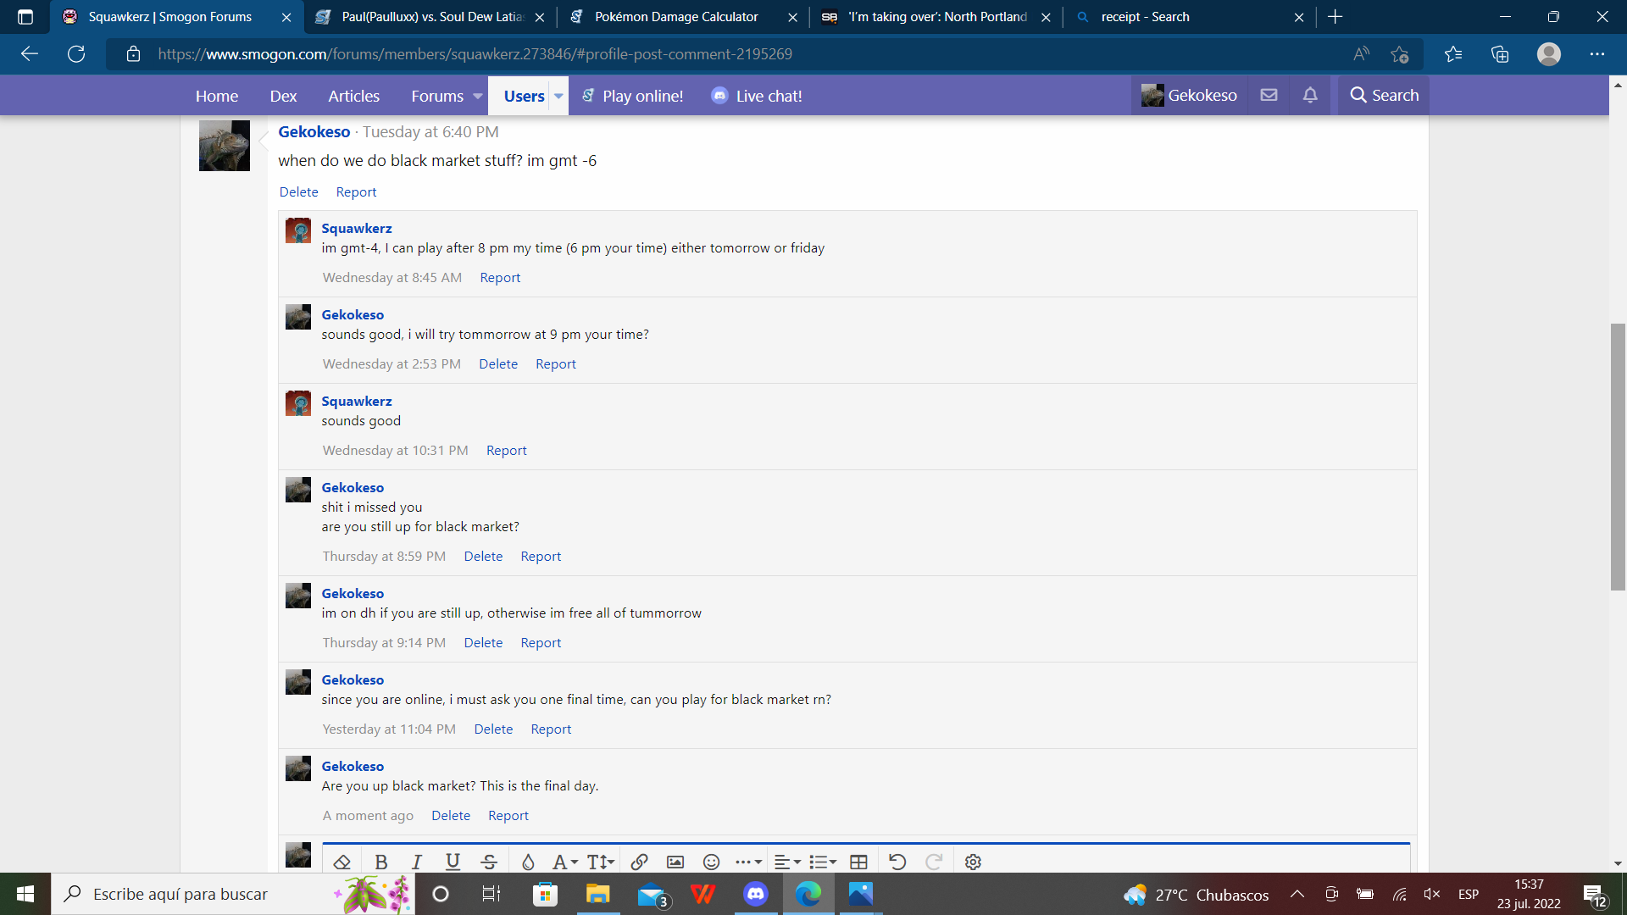Open the notifications bell icon

[1310, 96]
